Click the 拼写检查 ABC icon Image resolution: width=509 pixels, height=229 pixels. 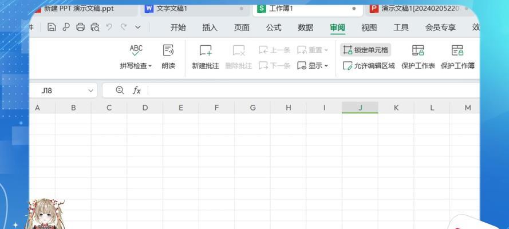point(136,50)
